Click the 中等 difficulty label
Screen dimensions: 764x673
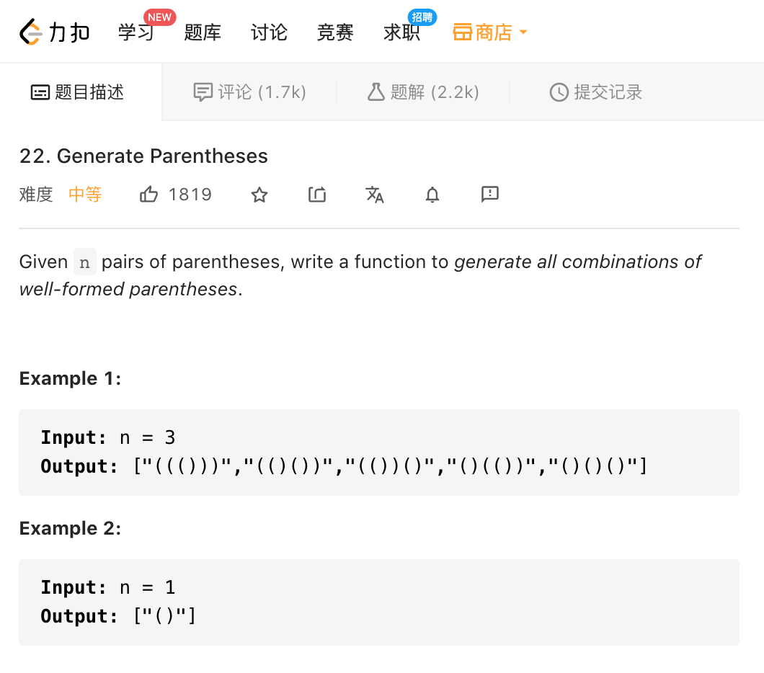[85, 195]
